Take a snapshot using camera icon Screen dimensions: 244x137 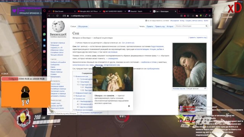point(181,16)
